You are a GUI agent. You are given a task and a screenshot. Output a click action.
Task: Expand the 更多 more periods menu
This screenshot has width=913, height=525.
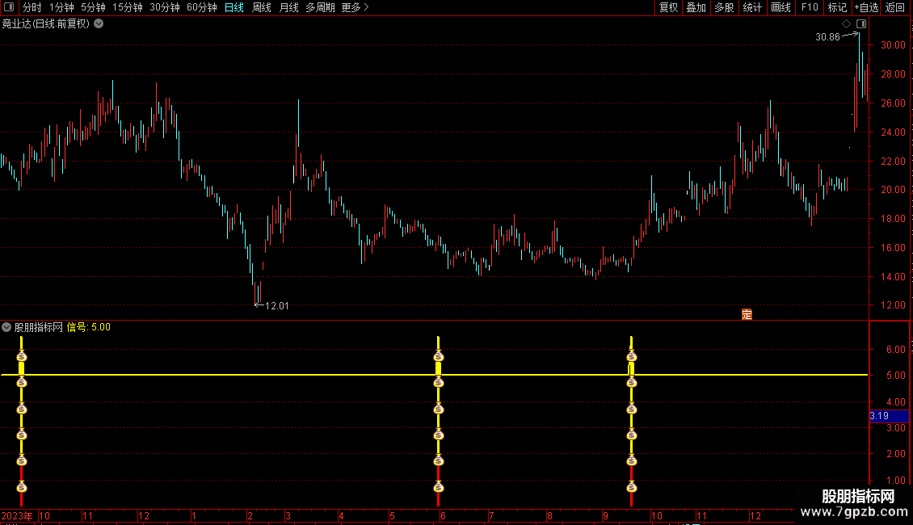355,7
